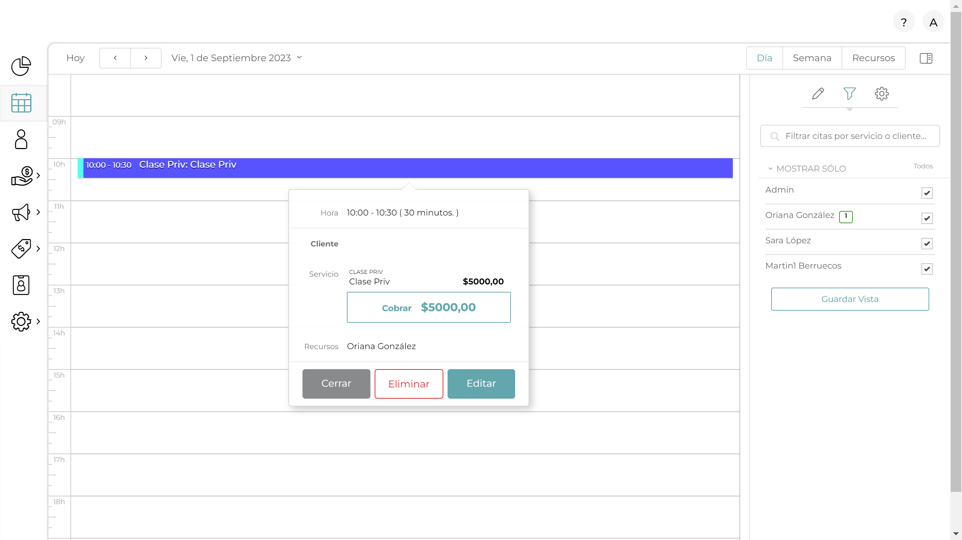Image resolution: width=962 pixels, height=540 pixels.
Task: Open the clients person icon
Action: click(21, 139)
